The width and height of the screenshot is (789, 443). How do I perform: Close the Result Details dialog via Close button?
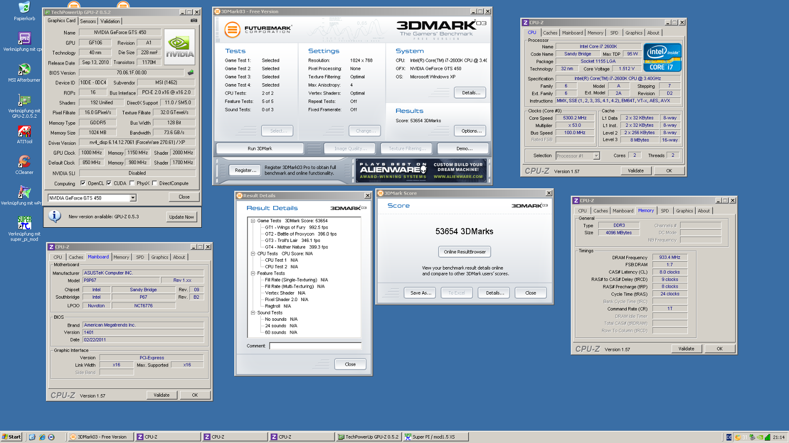(x=350, y=364)
